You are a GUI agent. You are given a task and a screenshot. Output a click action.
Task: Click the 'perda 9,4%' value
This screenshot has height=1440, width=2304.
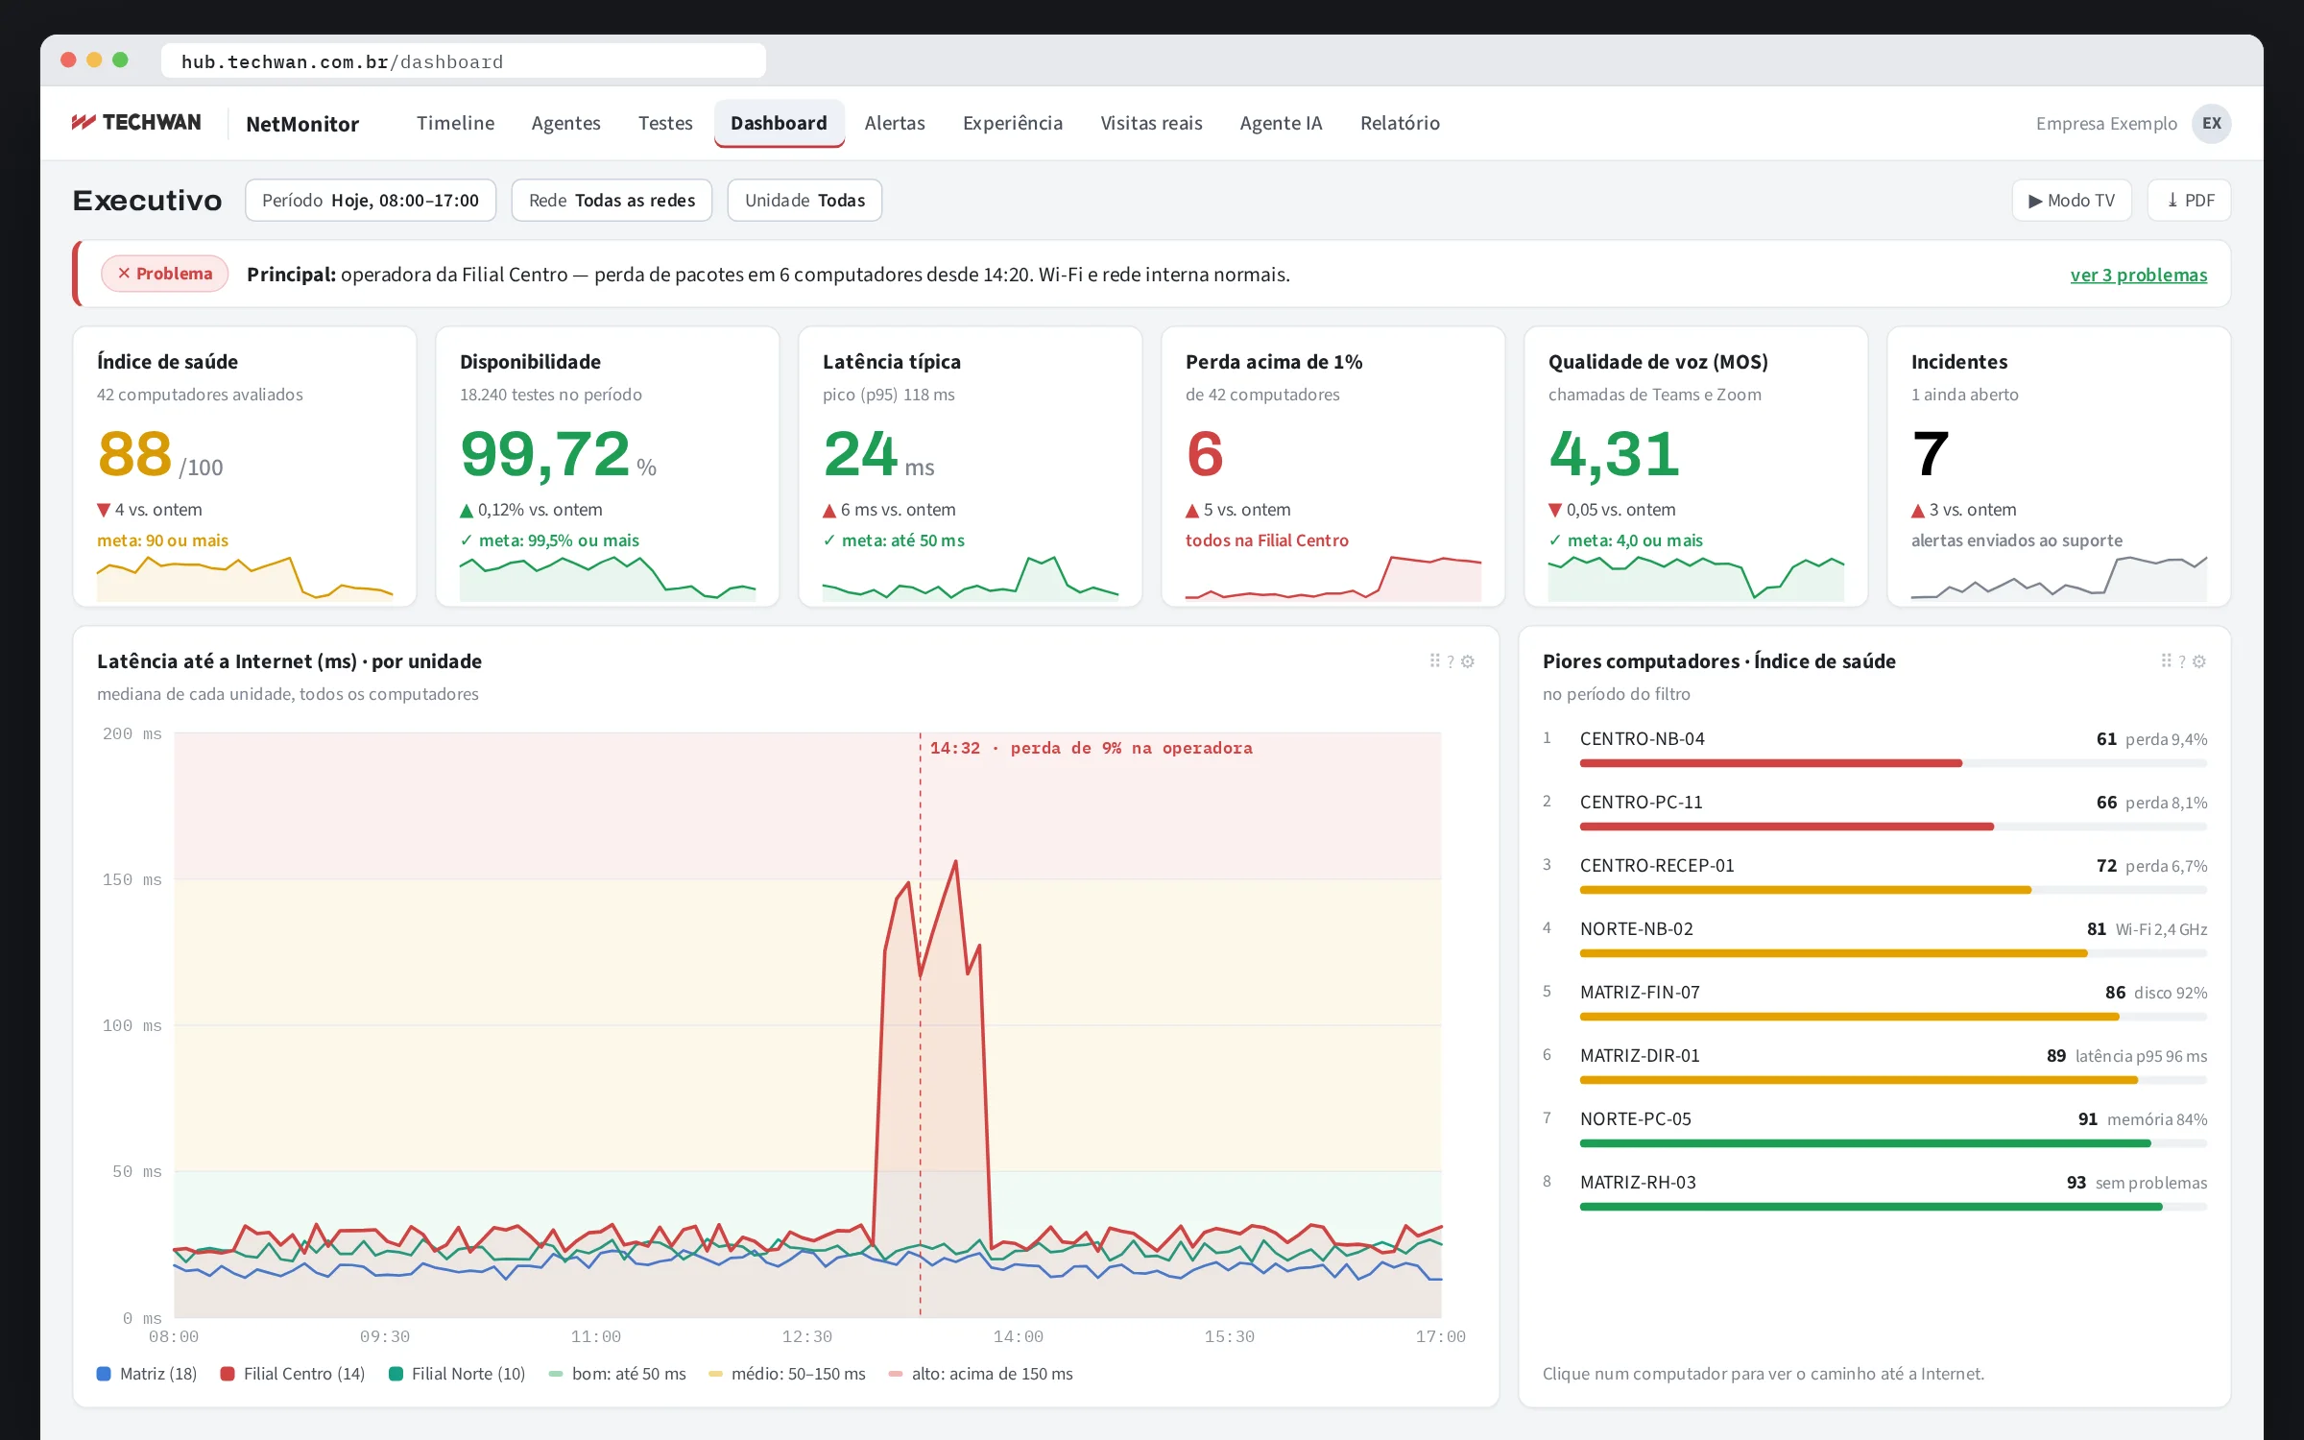(x=2166, y=739)
